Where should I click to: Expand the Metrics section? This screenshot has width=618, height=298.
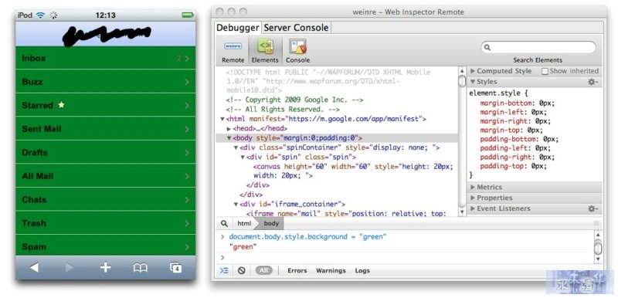(487, 187)
